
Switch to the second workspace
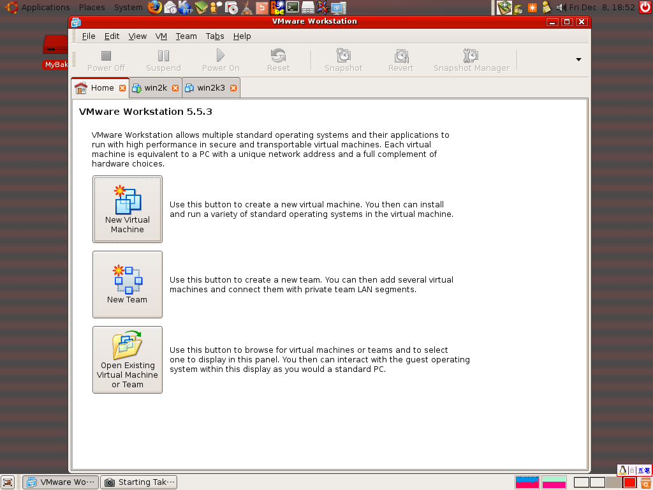597,482
